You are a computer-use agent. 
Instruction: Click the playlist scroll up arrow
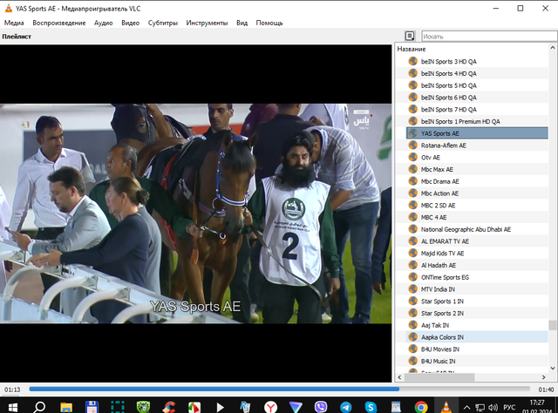(x=553, y=48)
